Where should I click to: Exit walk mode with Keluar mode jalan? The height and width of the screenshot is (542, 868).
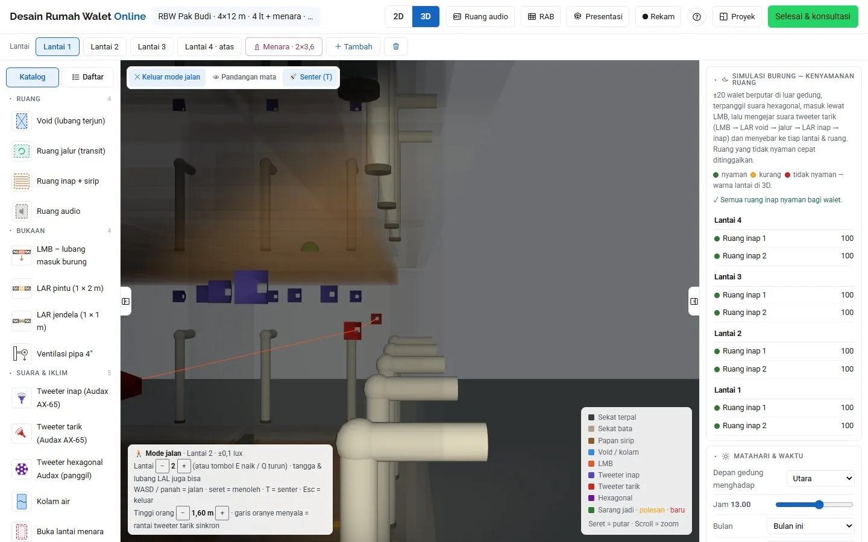[167, 77]
